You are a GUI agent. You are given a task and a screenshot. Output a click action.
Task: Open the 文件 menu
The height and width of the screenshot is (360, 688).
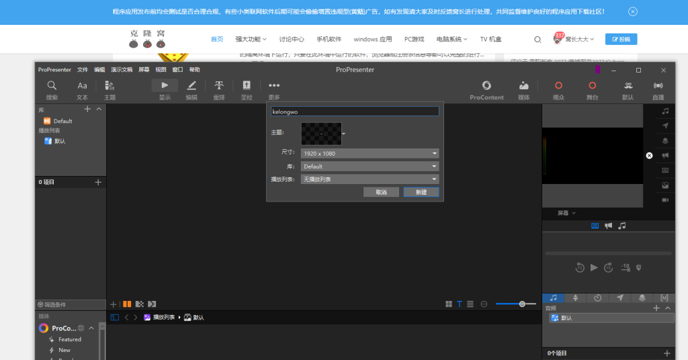click(83, 70)
